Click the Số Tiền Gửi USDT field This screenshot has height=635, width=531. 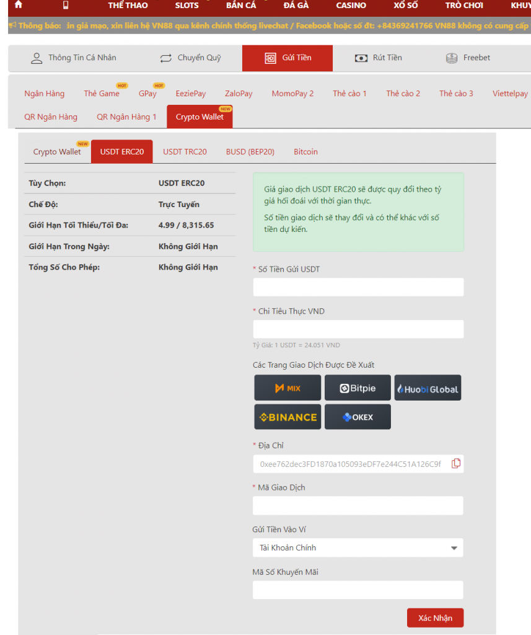358,286
